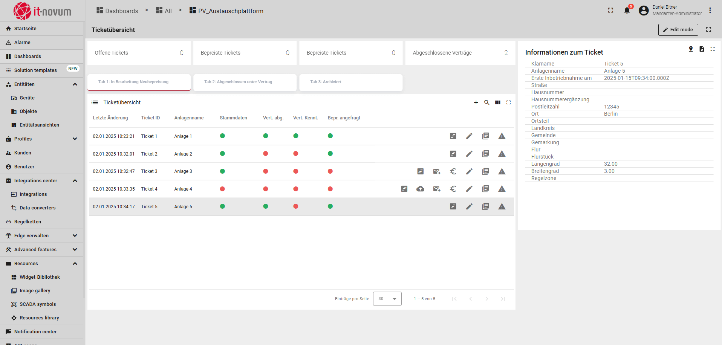Toggle fullscreen for the Ticketübersicht table widget

[508, 102]
